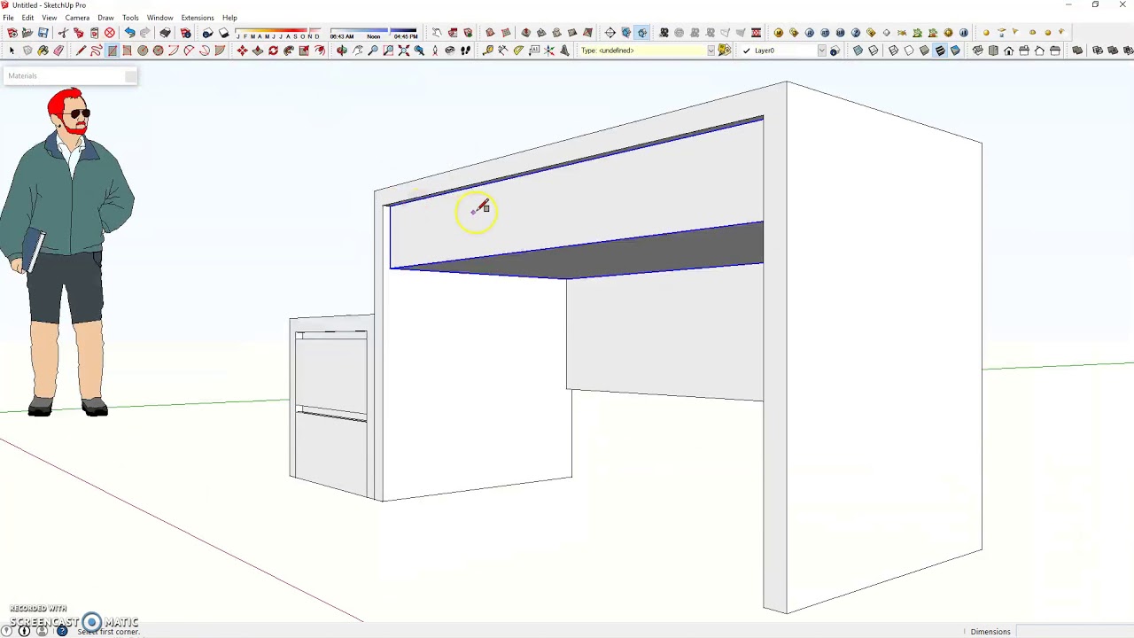Open the Tools menu

pos(130,18)
